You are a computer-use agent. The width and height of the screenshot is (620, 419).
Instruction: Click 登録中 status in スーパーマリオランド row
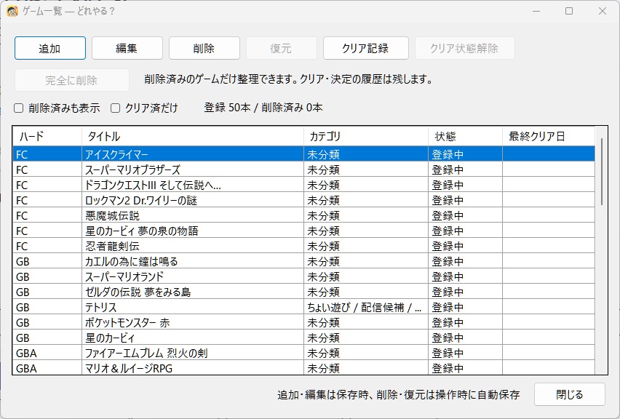coord(465,276)
